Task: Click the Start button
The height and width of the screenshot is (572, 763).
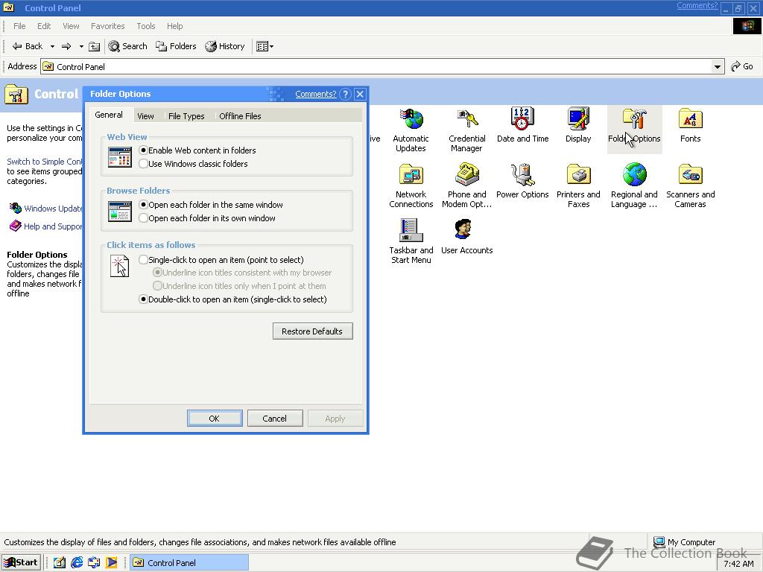Action: pos(21,563)
